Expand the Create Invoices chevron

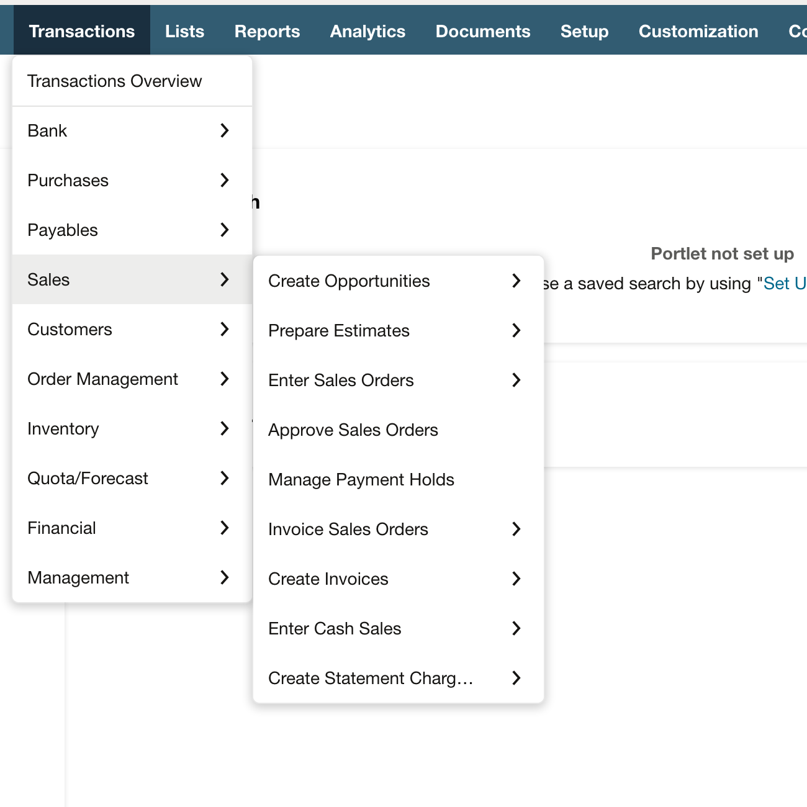pyautogui.click(x=516, y=579)
